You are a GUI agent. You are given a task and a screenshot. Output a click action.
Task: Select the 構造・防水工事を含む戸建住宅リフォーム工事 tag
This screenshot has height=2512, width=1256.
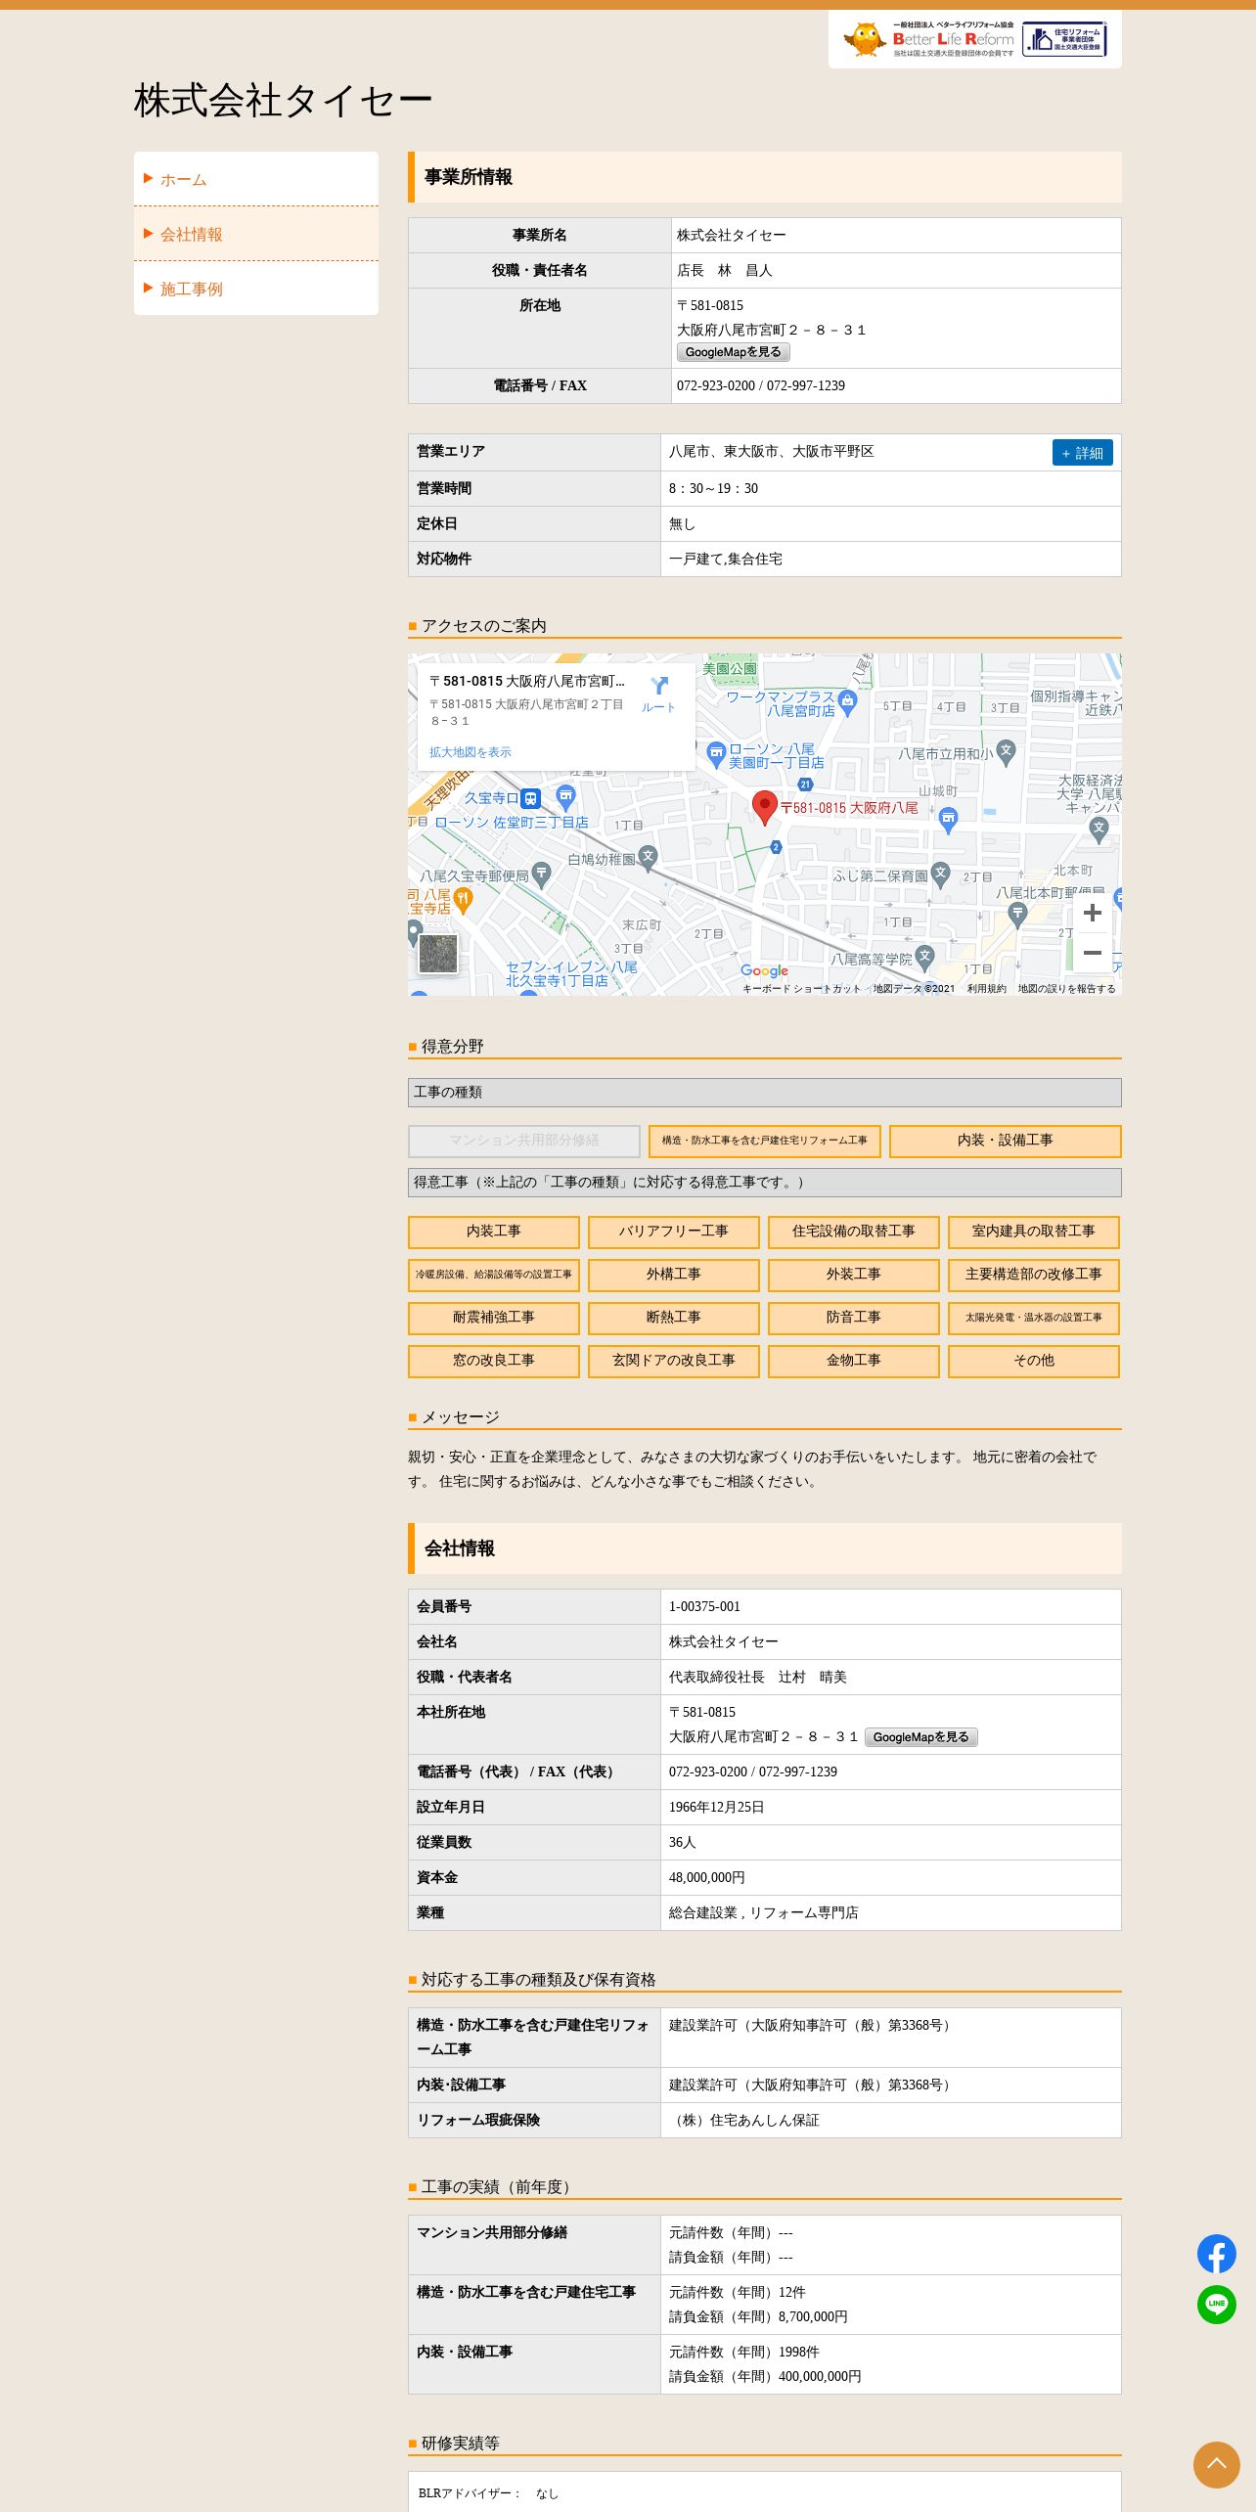pos(765,1141)
